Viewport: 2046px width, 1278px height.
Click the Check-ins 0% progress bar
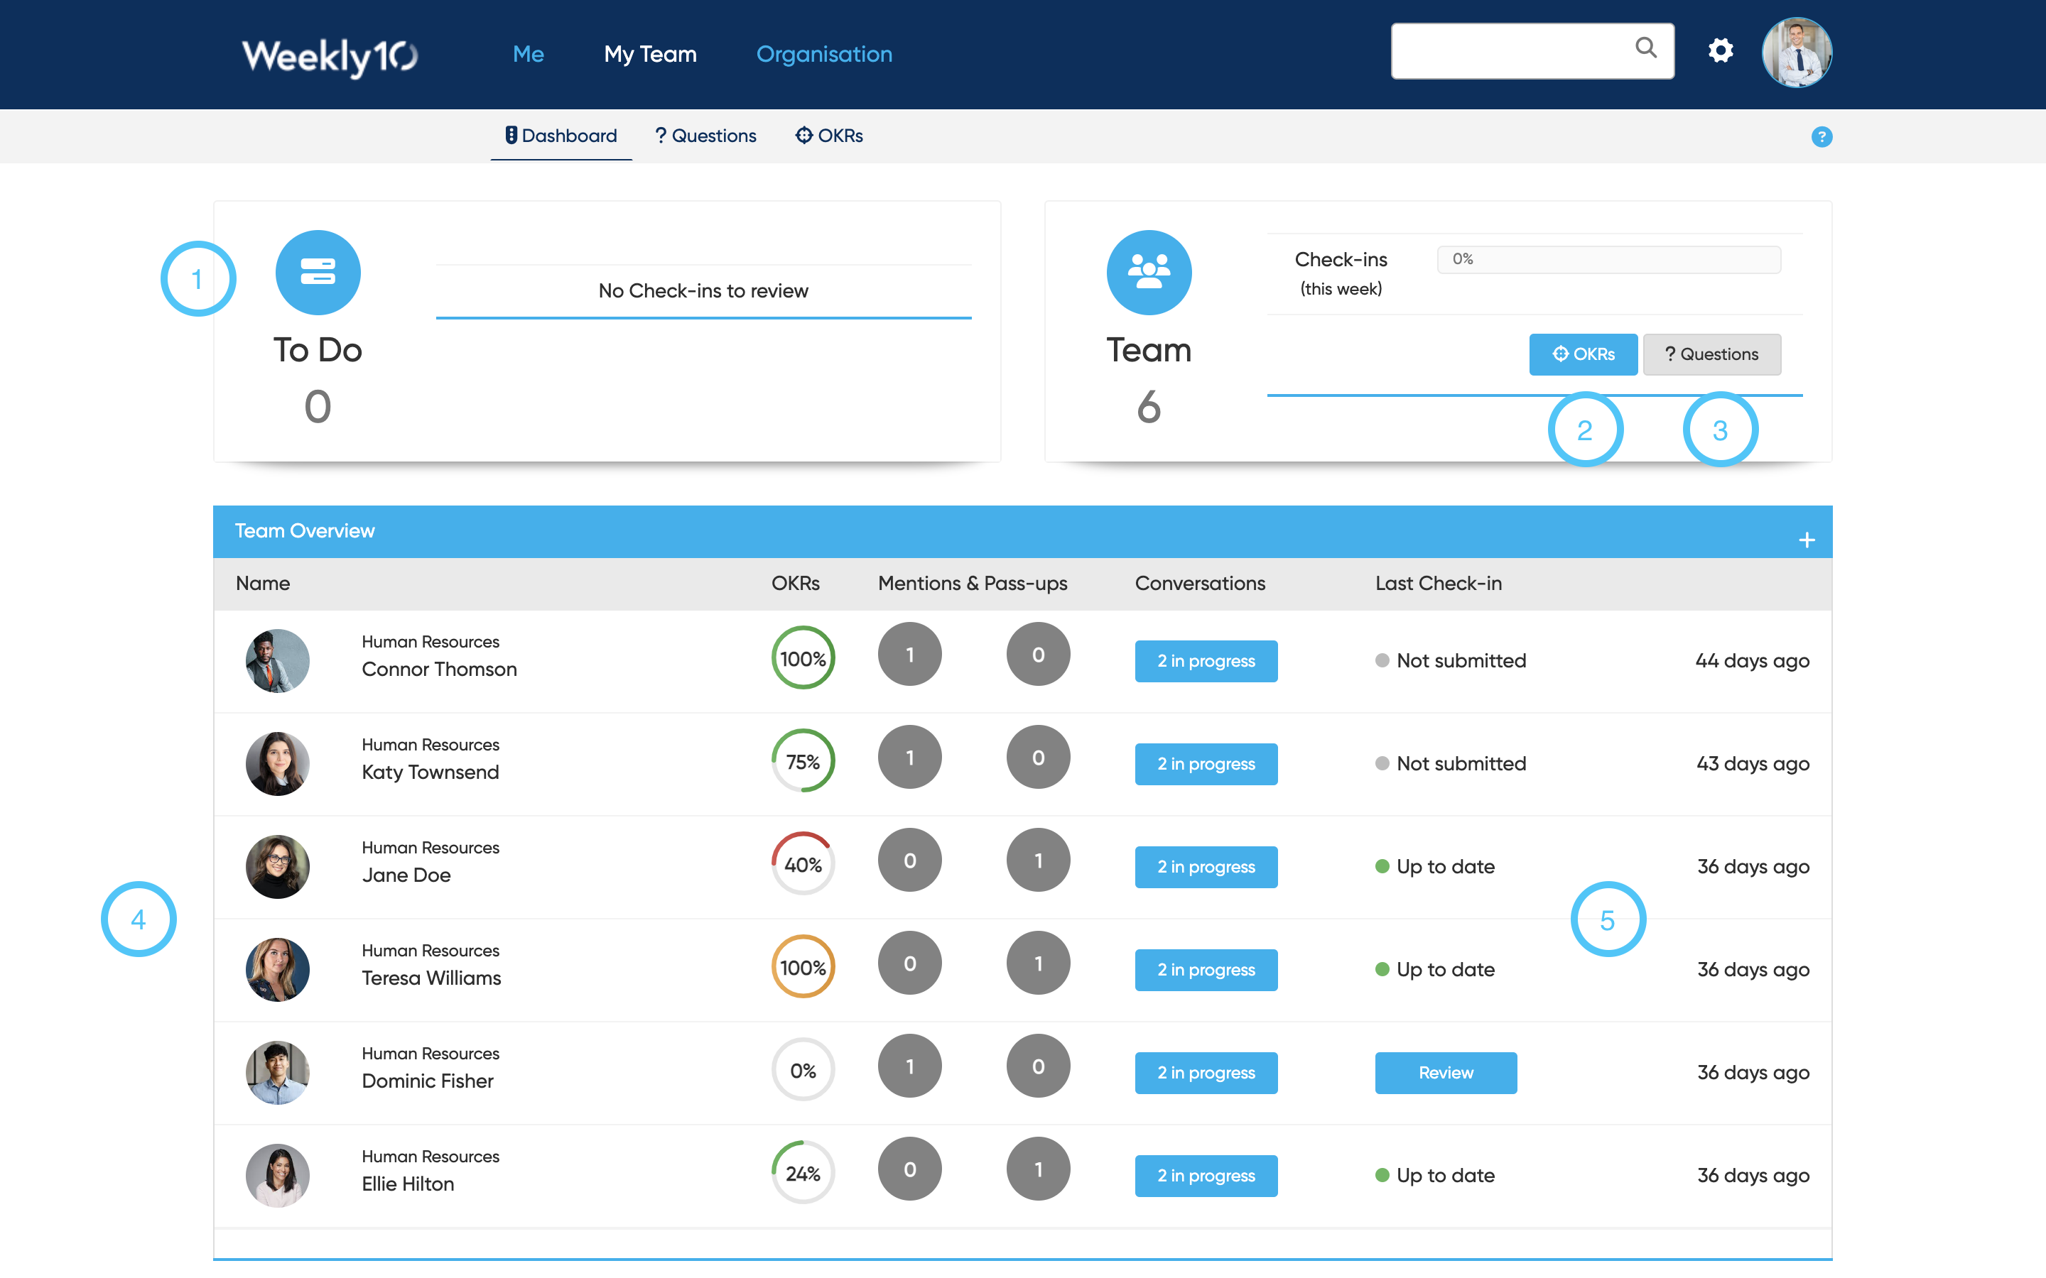(x=1608, y=259)
